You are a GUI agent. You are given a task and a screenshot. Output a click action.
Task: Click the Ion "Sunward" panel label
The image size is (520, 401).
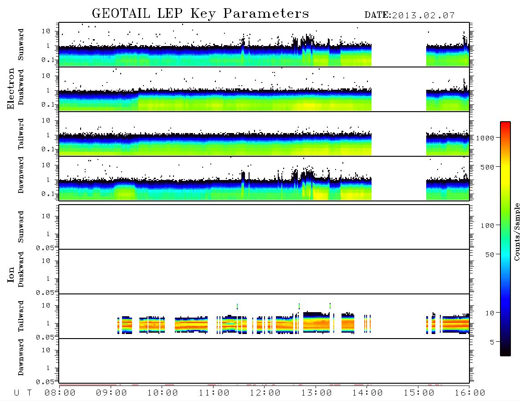tap(21, 227)
